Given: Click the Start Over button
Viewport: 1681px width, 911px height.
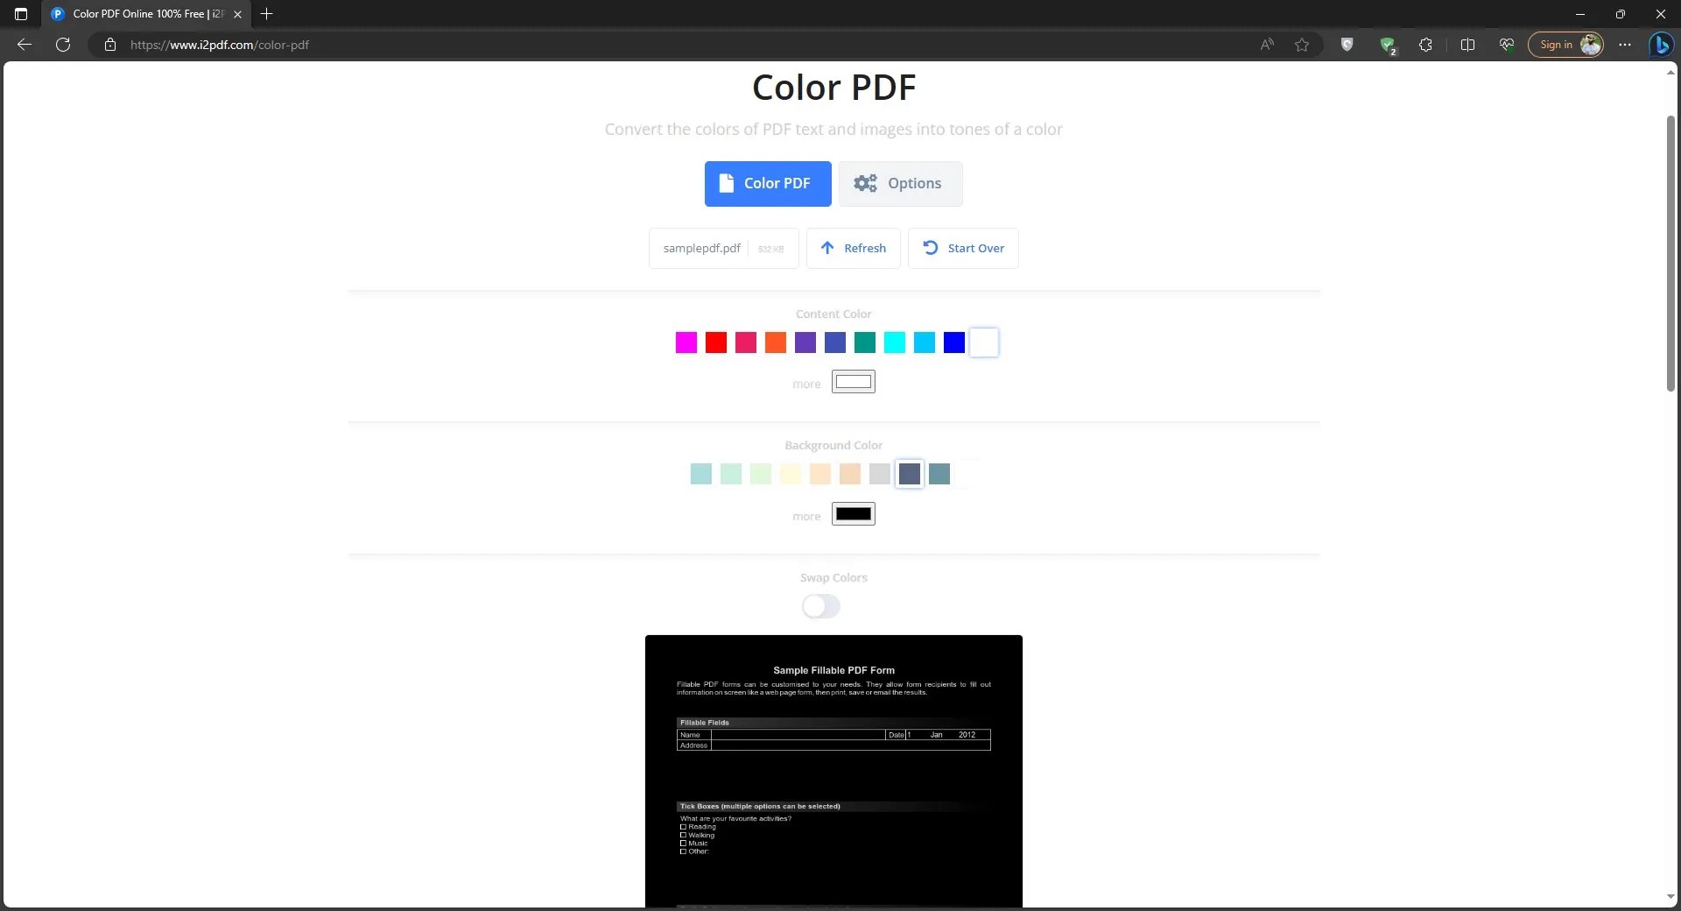Looking at the screenshot, I should (x=963, y=248).
